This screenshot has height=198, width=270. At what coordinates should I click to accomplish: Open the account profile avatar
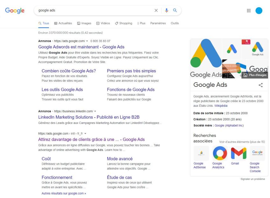coord(259,10)
